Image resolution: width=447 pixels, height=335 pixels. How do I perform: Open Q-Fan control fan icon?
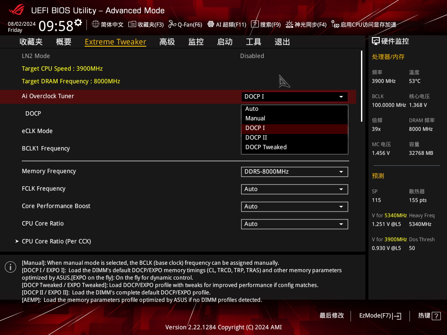tap(172, 24)
